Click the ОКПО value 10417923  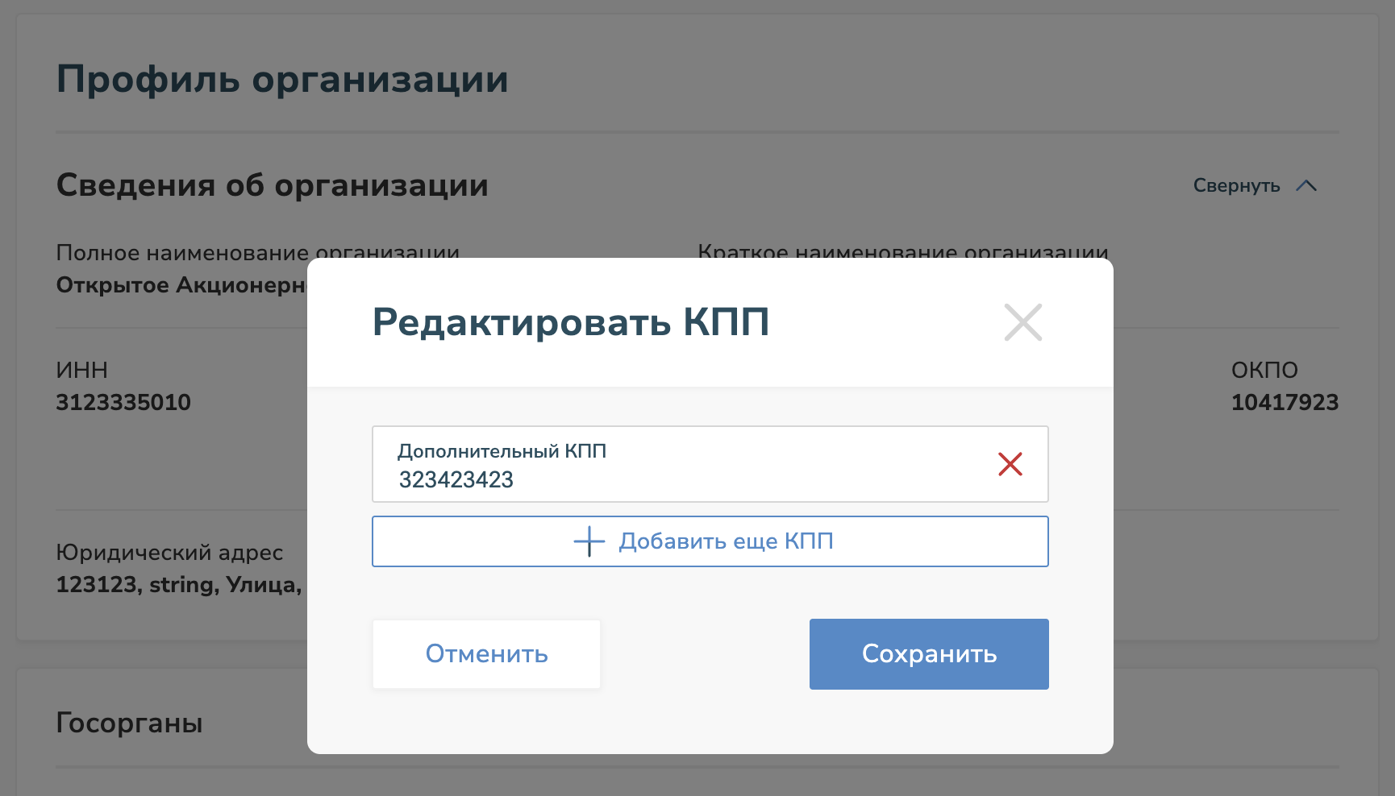click(1285, 402)
